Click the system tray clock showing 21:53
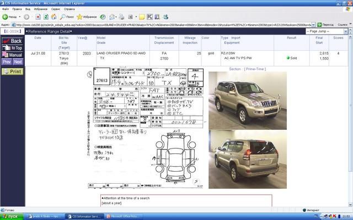Image resolution: width=353 pixels, height=220 pixels. click(346, 216)
